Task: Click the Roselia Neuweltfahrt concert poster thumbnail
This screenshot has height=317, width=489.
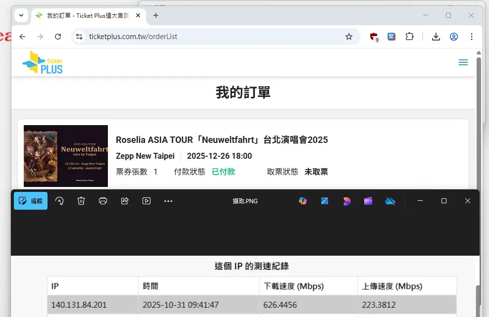Action: [x=66, y=155]
